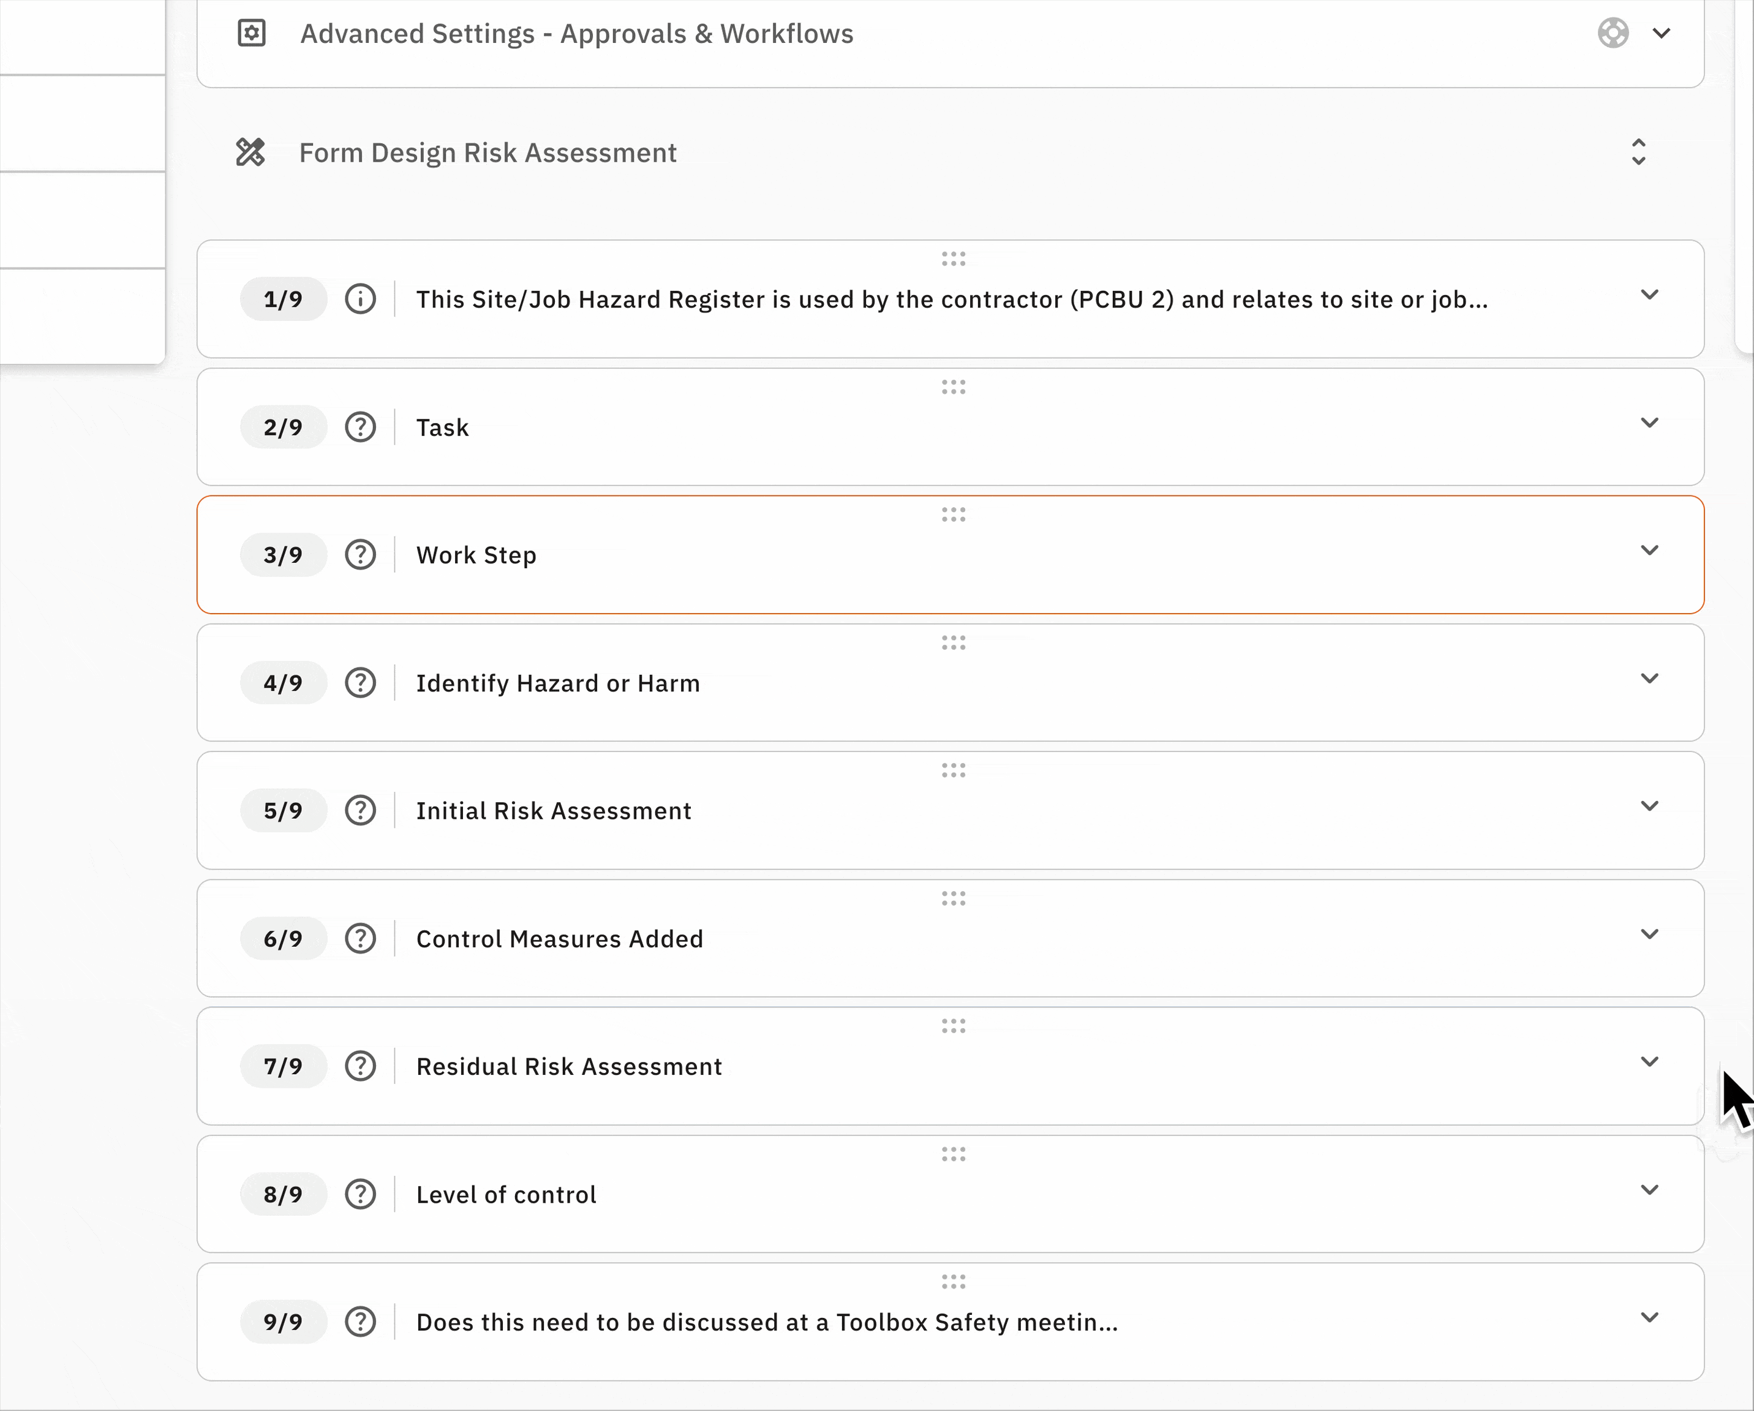The height and width of the screenshot is (1411, 1754).
Task: Click the question mark icon beside Task
Action: click(x=360, y=427)
